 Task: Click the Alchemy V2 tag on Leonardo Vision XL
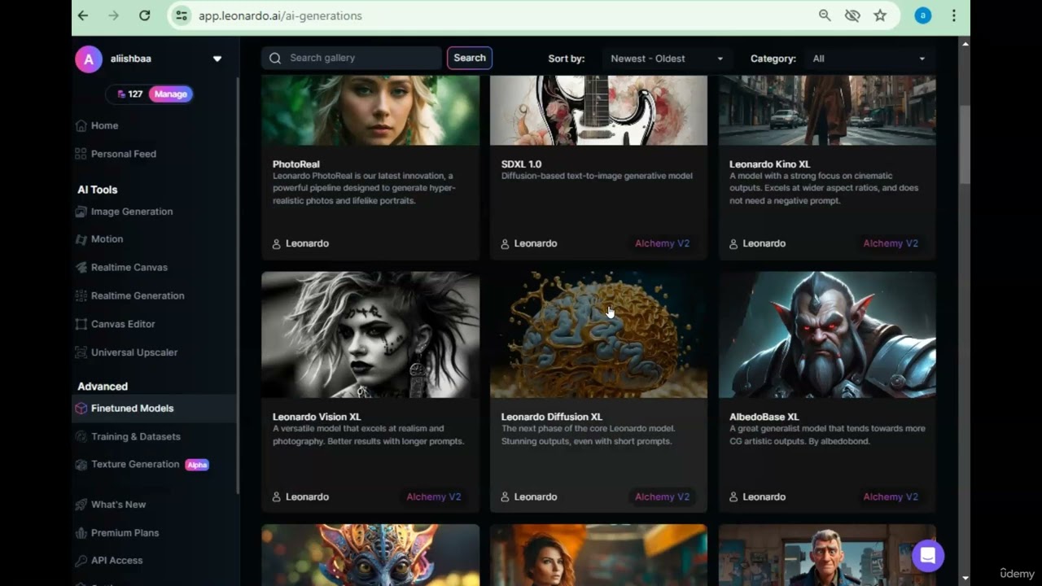pos(434,496)
